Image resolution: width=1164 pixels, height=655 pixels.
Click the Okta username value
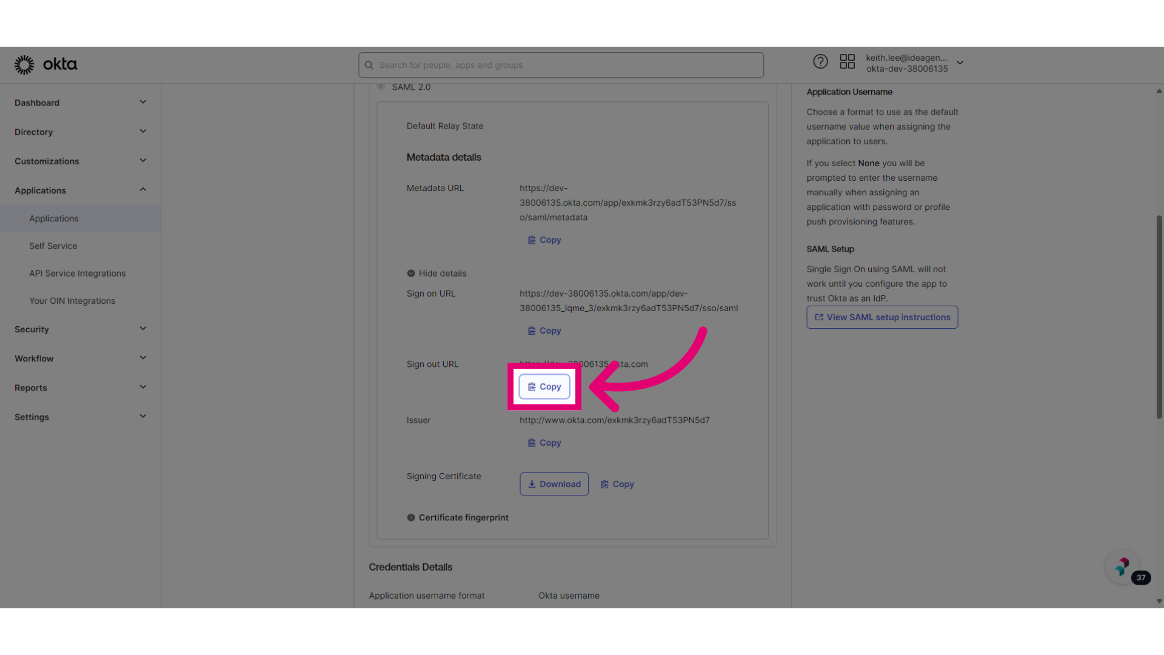coord(569,596)
